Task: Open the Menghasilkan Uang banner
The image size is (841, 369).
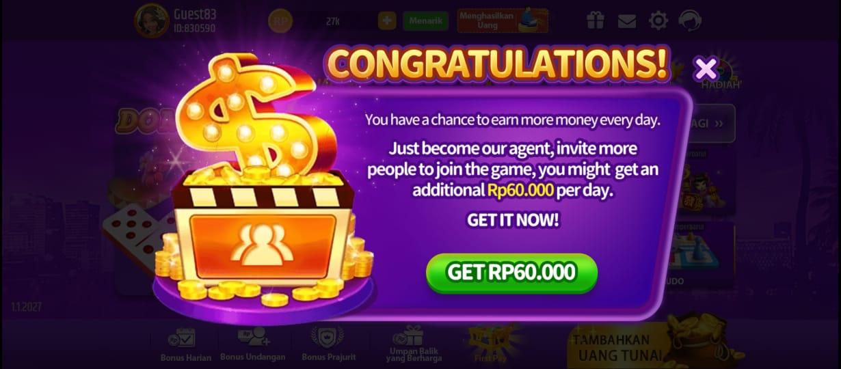Action: click(x=503, y=20)
